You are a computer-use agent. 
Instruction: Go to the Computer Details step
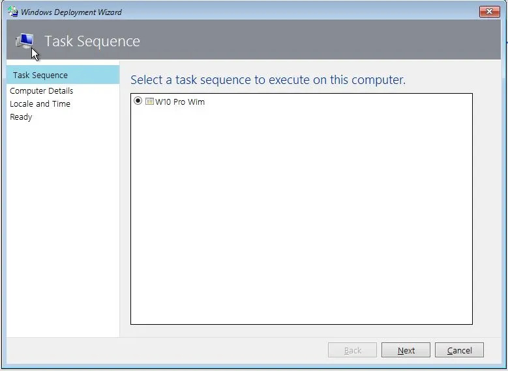click(x=42, y=91)
